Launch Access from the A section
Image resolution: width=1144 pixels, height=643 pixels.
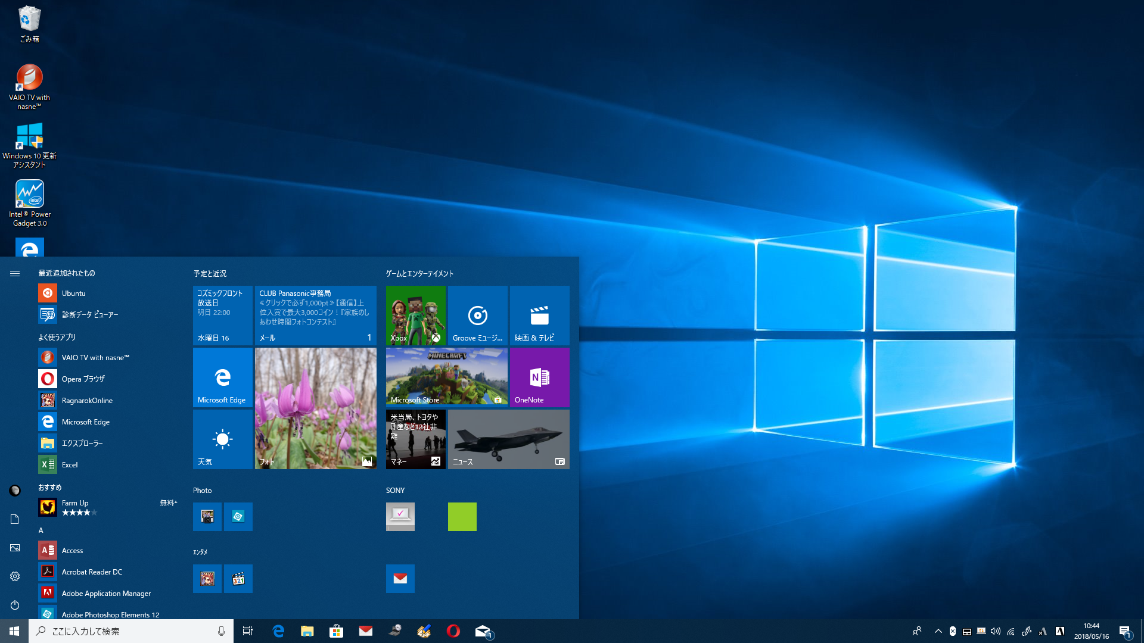[x=108, y=550]
